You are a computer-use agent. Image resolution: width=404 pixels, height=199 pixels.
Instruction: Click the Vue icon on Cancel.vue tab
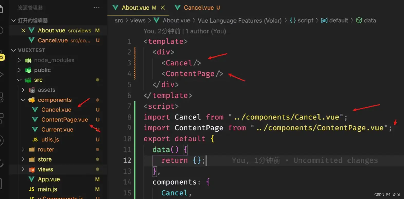(177, 7)
